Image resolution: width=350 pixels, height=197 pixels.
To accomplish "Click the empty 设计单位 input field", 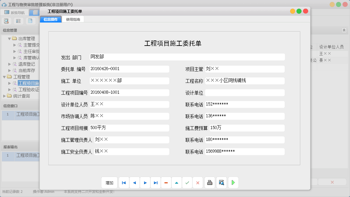I will pos(245,93).
